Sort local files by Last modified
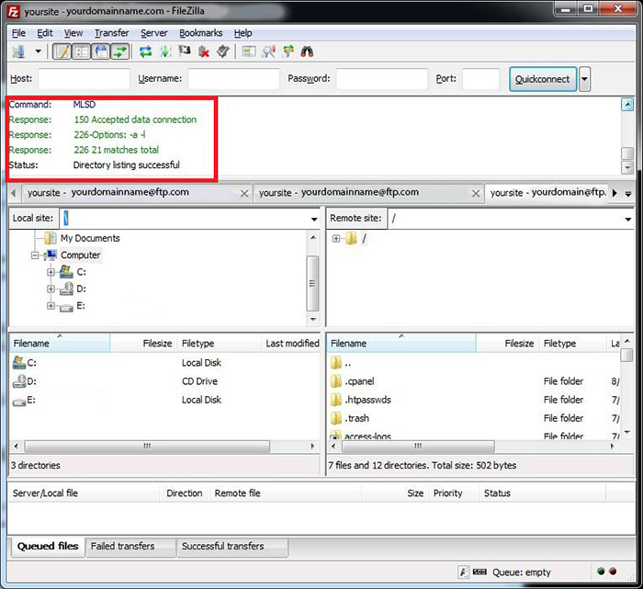643x589 pixels. 291,344
